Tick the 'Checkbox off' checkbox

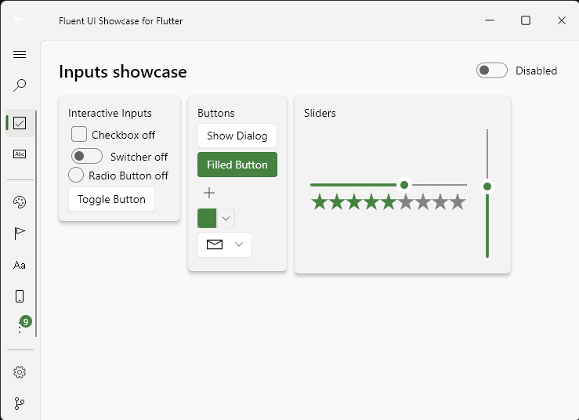pyautogui.click(x=79, y=134)
